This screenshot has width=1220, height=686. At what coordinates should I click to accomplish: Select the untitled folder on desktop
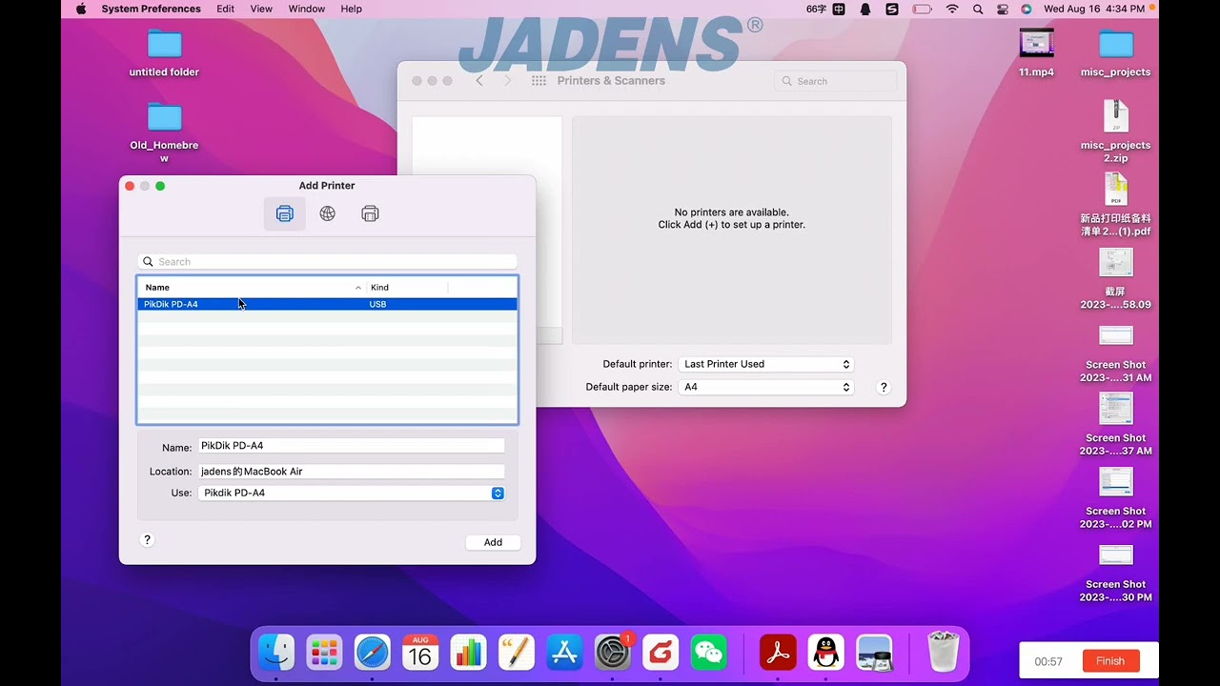[x=164, y=53]
